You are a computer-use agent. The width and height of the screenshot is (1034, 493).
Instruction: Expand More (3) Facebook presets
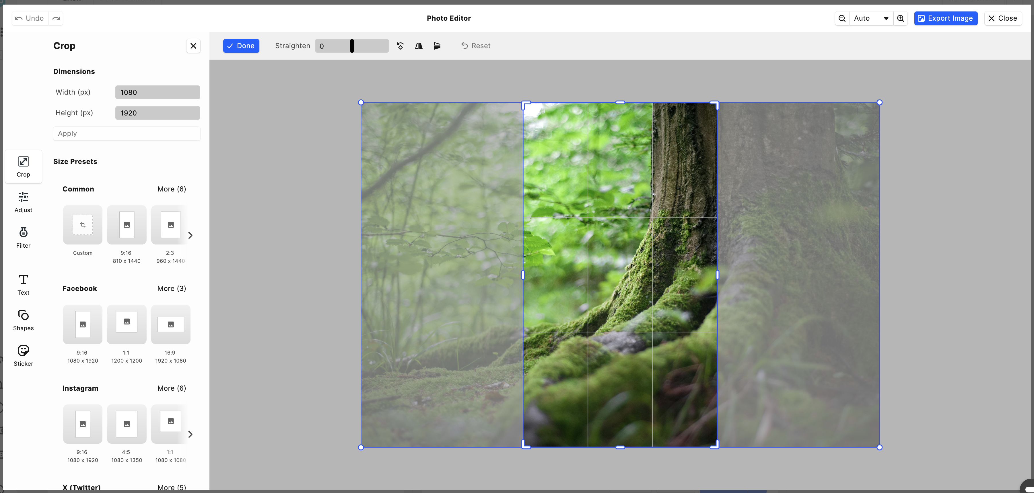click(172, 288)
